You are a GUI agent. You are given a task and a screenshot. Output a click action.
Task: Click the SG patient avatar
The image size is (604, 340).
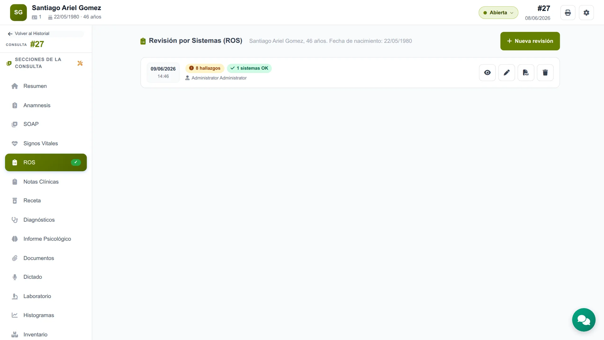tap(18, 13)
